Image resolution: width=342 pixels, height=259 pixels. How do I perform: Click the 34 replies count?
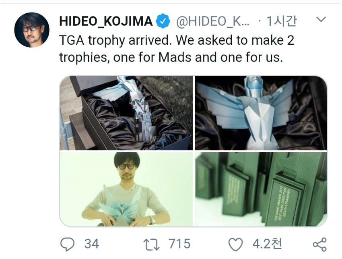92,244
